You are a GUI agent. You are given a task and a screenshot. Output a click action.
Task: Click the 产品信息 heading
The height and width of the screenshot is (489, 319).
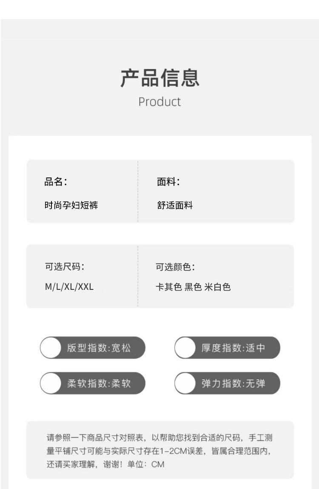159,78
